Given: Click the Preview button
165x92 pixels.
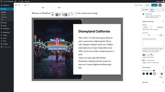Looking at the screenshot, I should 148,5.
